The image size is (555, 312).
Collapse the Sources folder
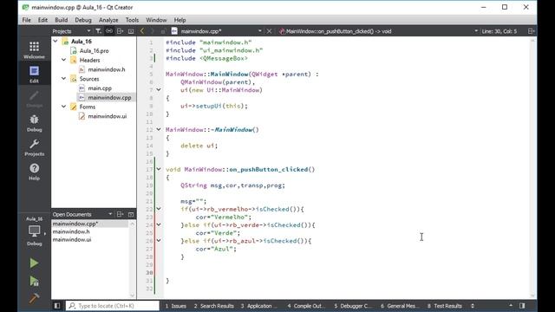coord(63,79)
